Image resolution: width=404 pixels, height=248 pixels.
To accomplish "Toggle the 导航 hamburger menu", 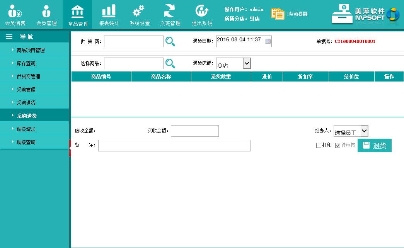I will (9, 37).
